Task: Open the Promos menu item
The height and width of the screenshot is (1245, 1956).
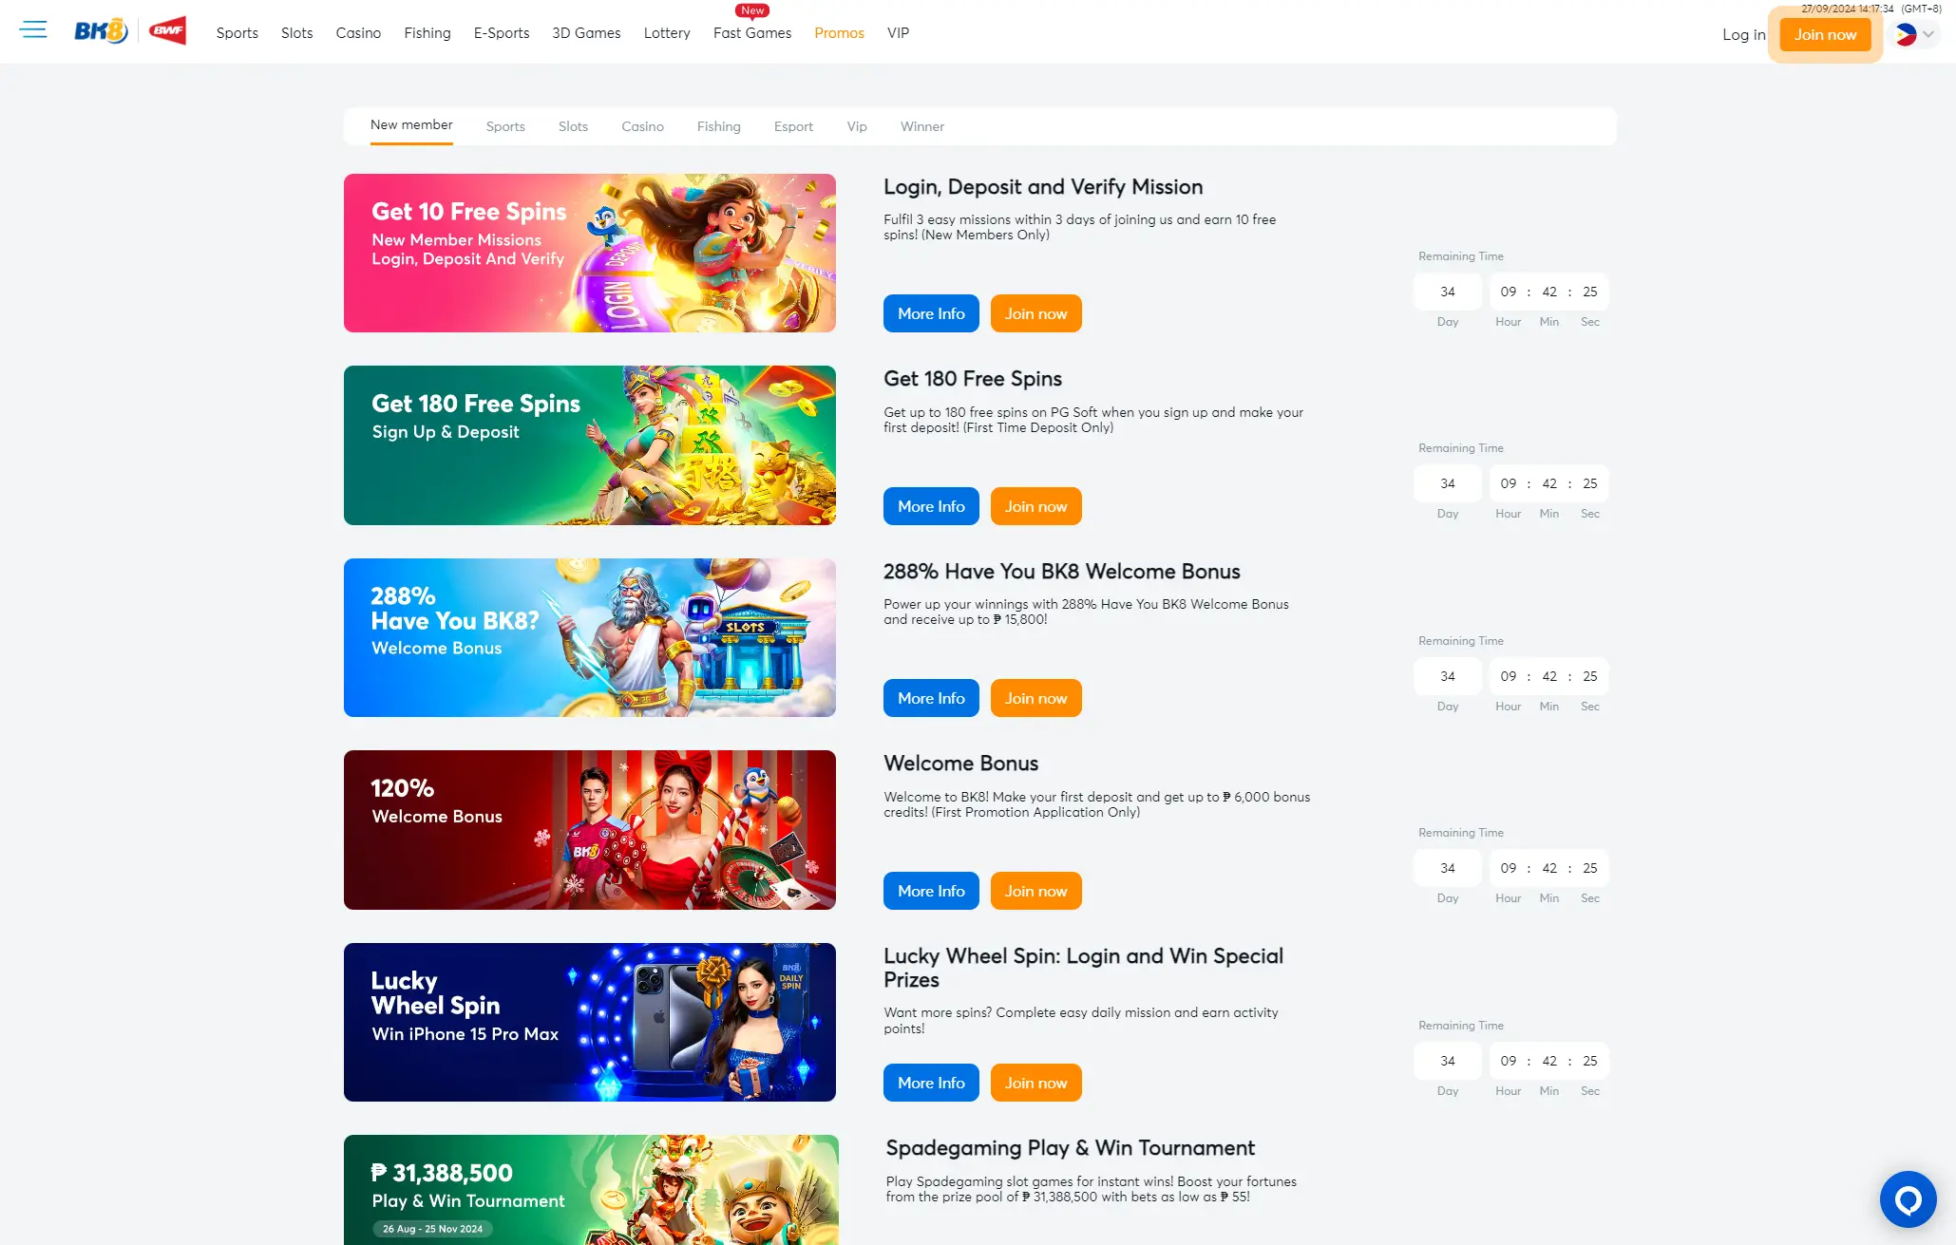Action: 839,32
